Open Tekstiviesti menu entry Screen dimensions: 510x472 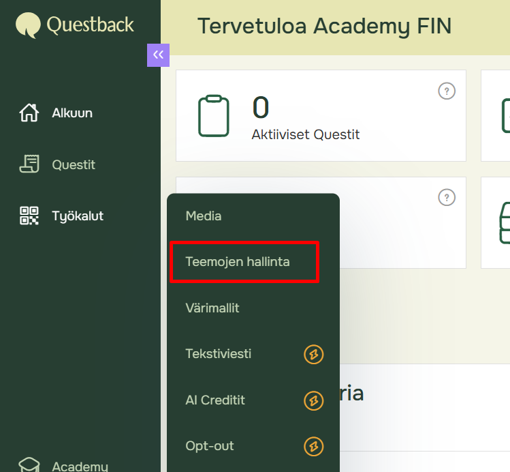click(219, 354)
